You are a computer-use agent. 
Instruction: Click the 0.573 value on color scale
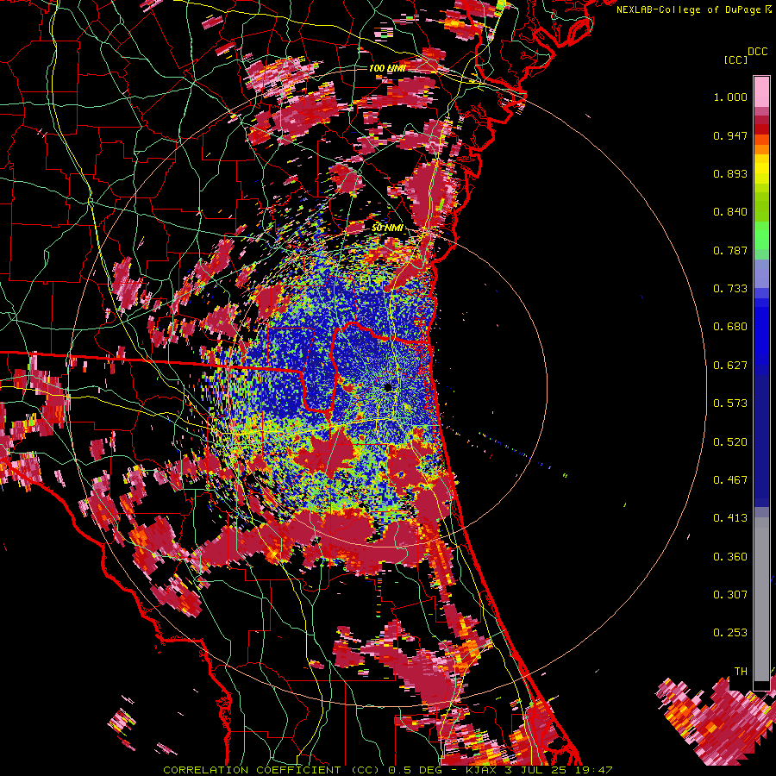click(730, 404)
